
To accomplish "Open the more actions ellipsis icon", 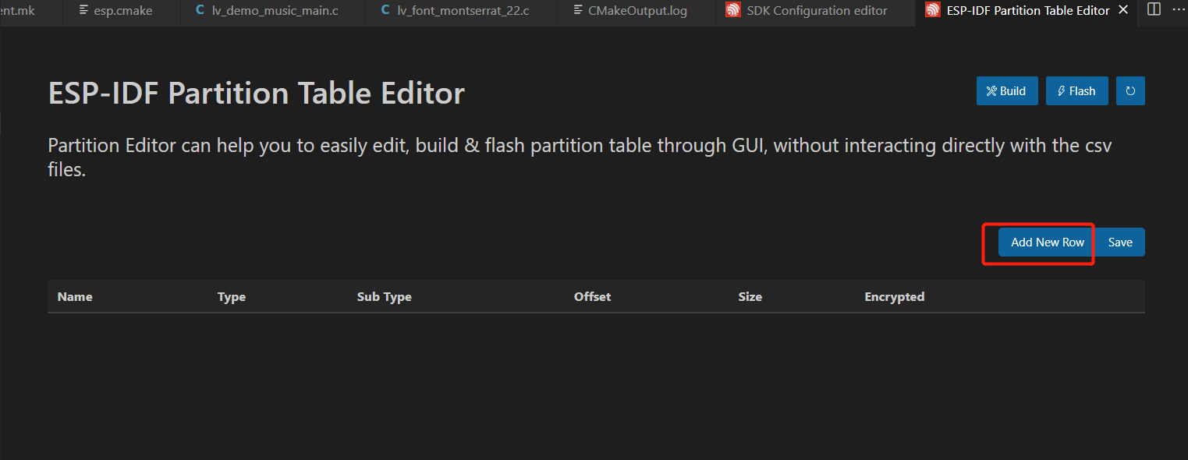I will (x=1180, y=9).
